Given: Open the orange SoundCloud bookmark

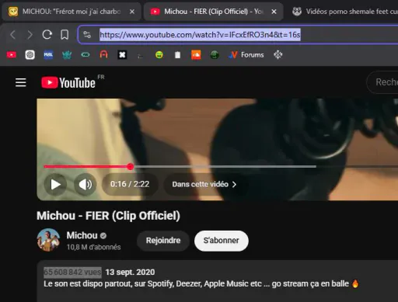Looking at the screenshot, I should click(196, 55).
